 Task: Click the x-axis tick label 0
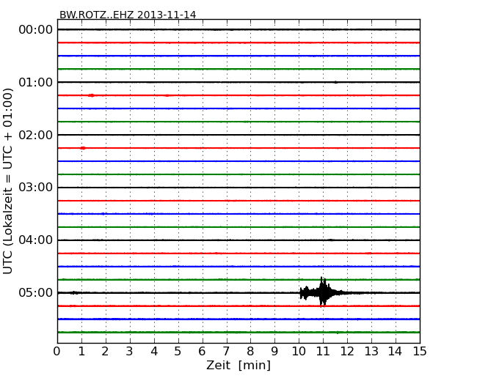57,352
